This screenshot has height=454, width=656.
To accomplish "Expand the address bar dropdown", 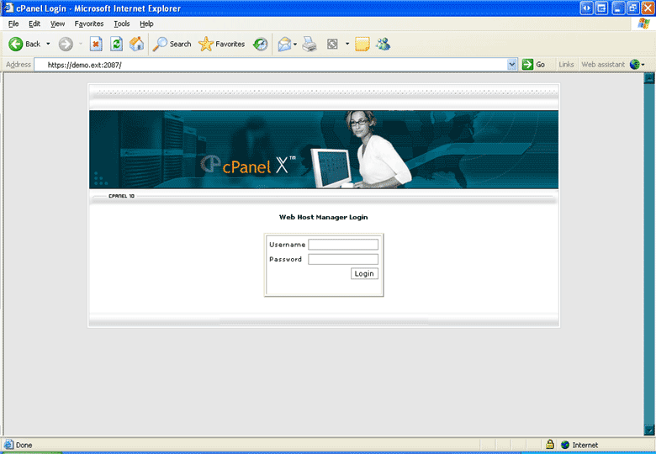I will pos(511,65).
